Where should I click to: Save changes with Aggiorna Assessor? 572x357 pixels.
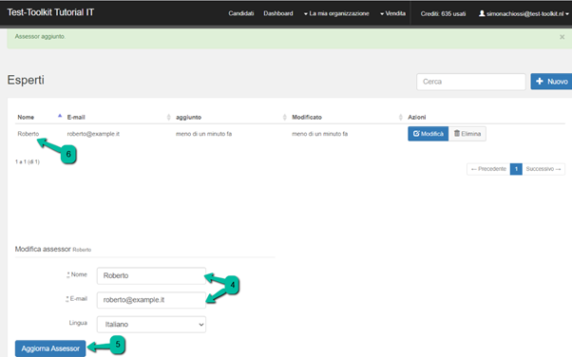(50, 348)
